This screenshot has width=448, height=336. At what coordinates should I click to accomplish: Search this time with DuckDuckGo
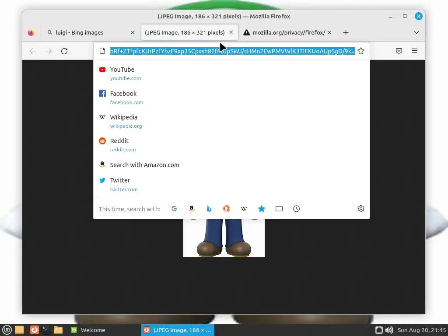point(227,209)
